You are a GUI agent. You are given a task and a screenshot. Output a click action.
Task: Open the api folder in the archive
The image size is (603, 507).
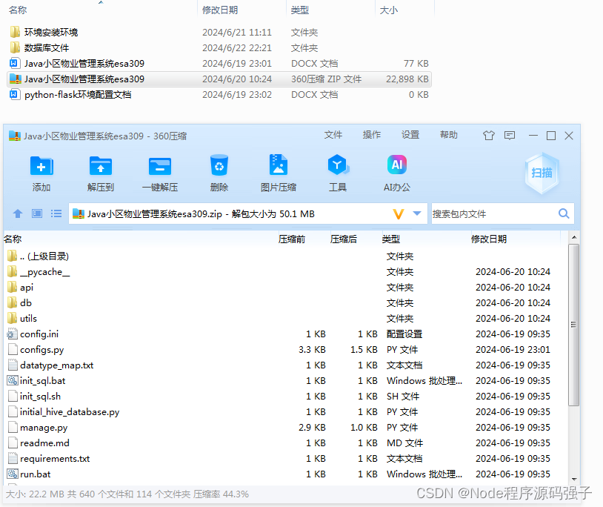pyautogui.click(x=28, y=287)
